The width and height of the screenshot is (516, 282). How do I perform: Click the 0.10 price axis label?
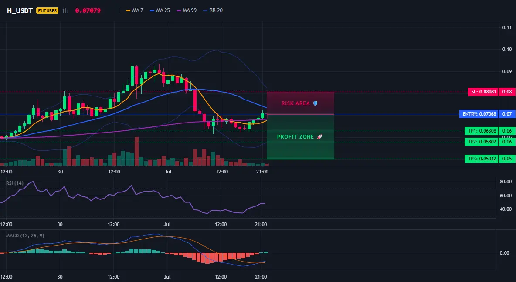[x=507, y=49]
